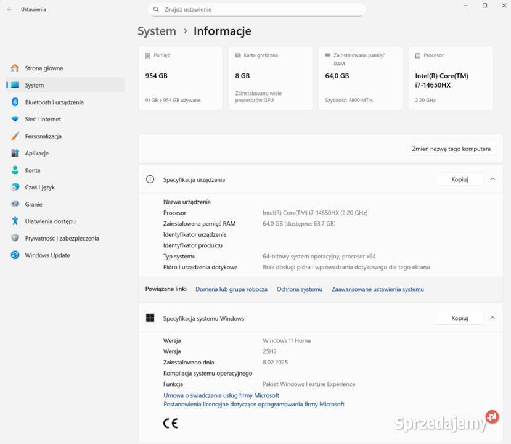Select Granie settings in sidebar
511x444 pixels.
click(x=34, y=203)
